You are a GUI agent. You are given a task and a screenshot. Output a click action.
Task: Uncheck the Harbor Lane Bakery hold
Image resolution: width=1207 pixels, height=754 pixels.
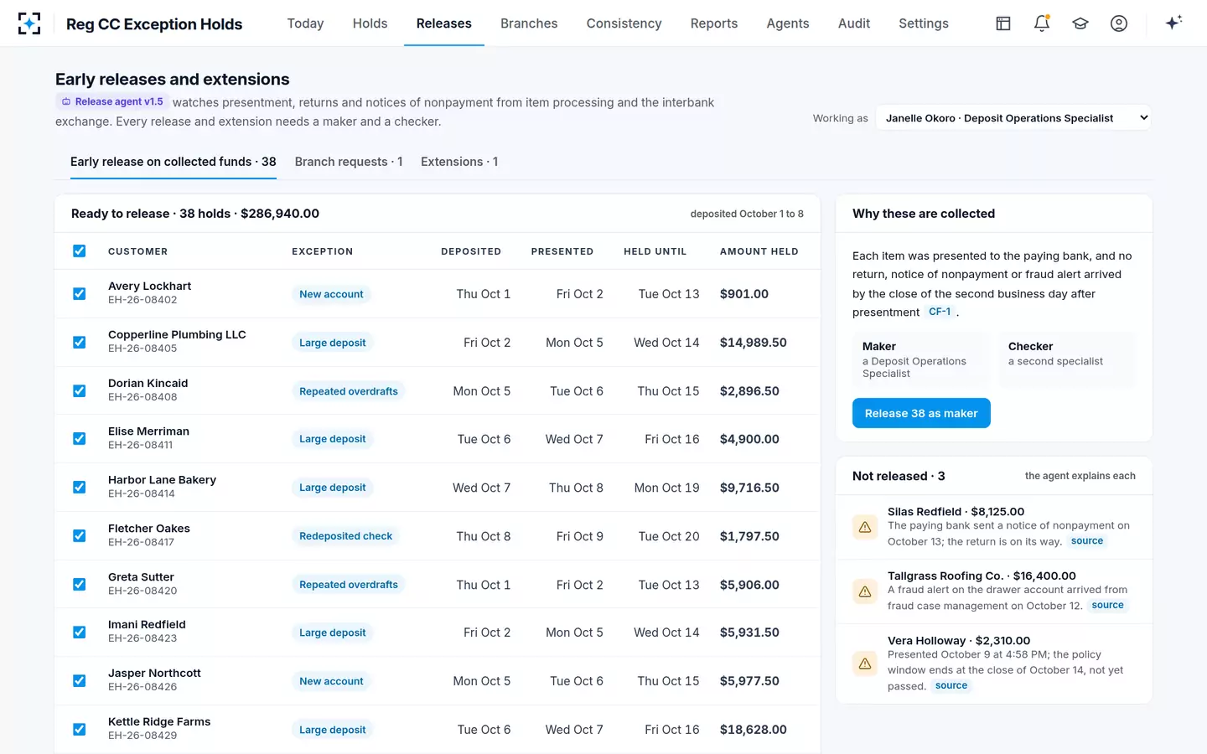tap(80, 488)
